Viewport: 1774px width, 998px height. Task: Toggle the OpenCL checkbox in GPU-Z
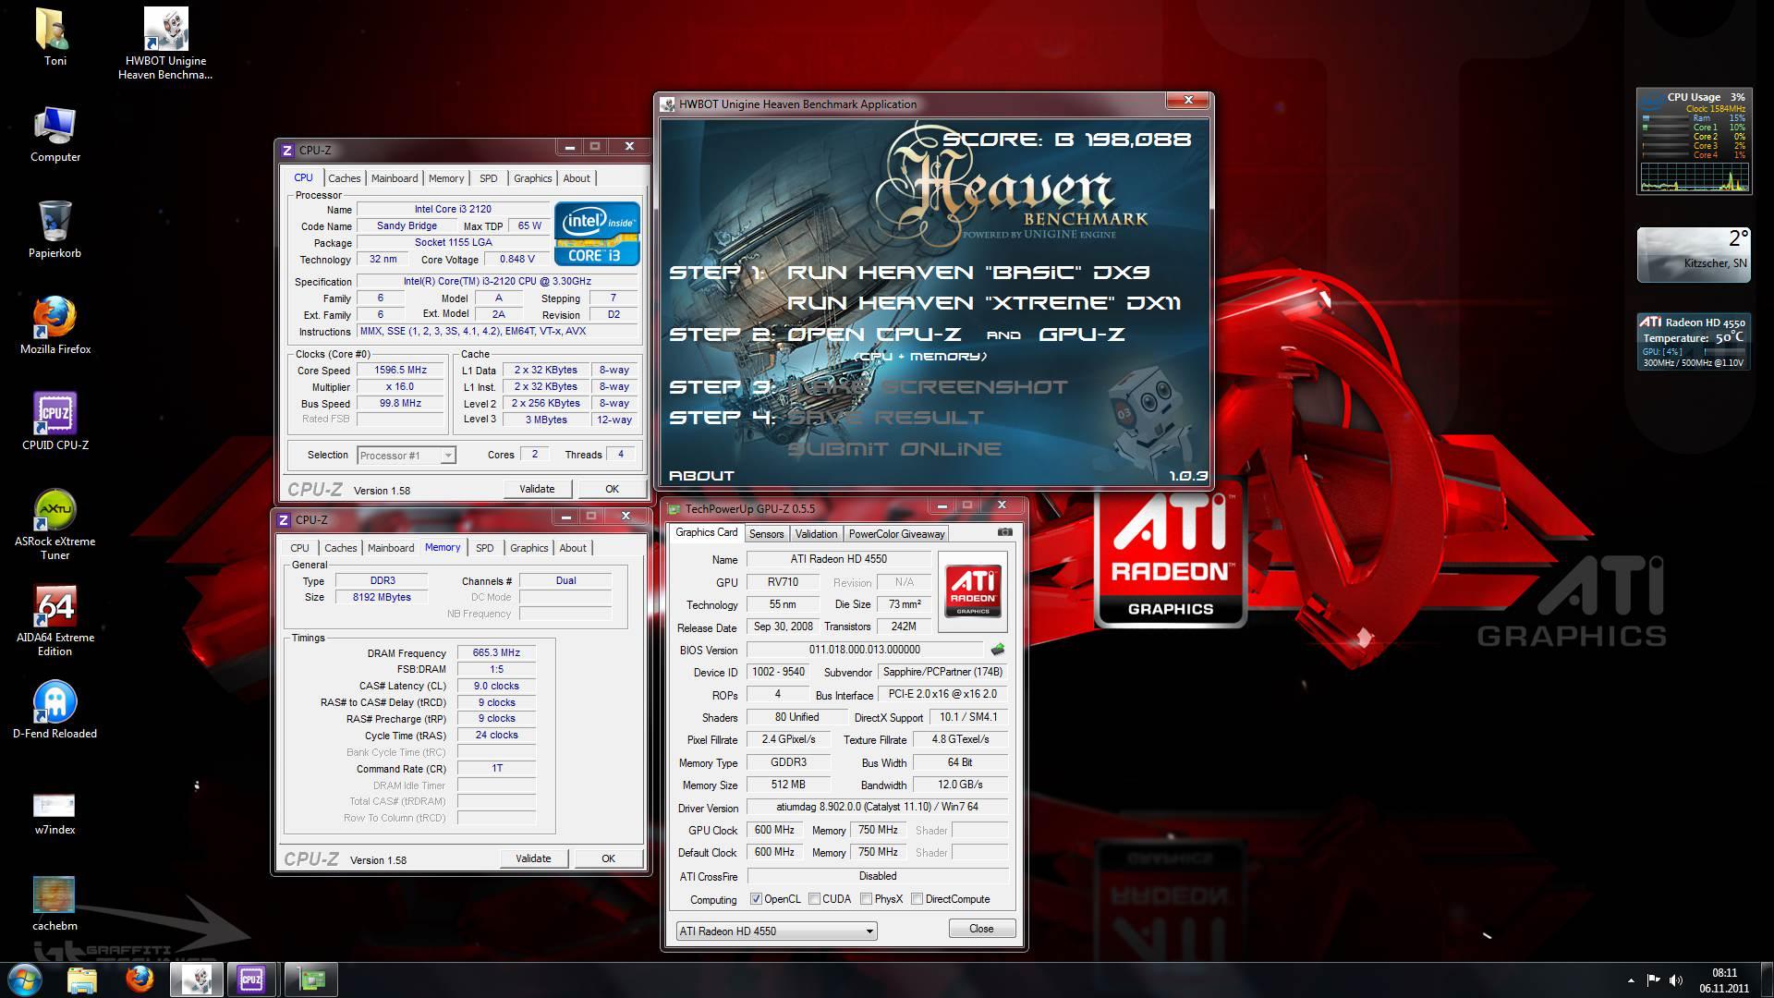click(756, 899)
